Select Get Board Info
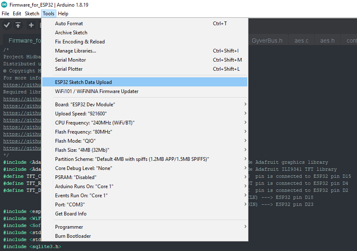Screen dimensions: 357x251 [145, 213]
